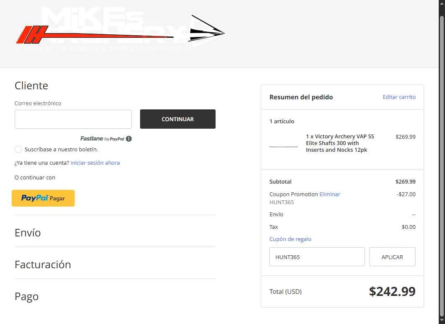Toggle the Cupón de regalo link

click(x=290, y=239)
